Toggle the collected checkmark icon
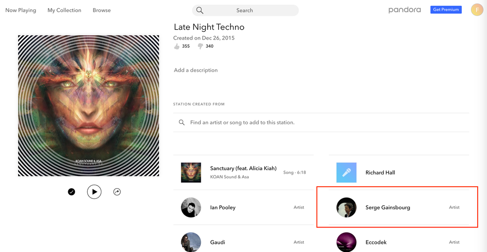 pyautogui.click(x=72, y=192)
